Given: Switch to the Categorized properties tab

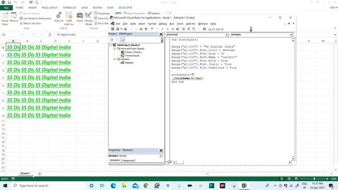Looking at the screenshot, I should tap(128, 160).
